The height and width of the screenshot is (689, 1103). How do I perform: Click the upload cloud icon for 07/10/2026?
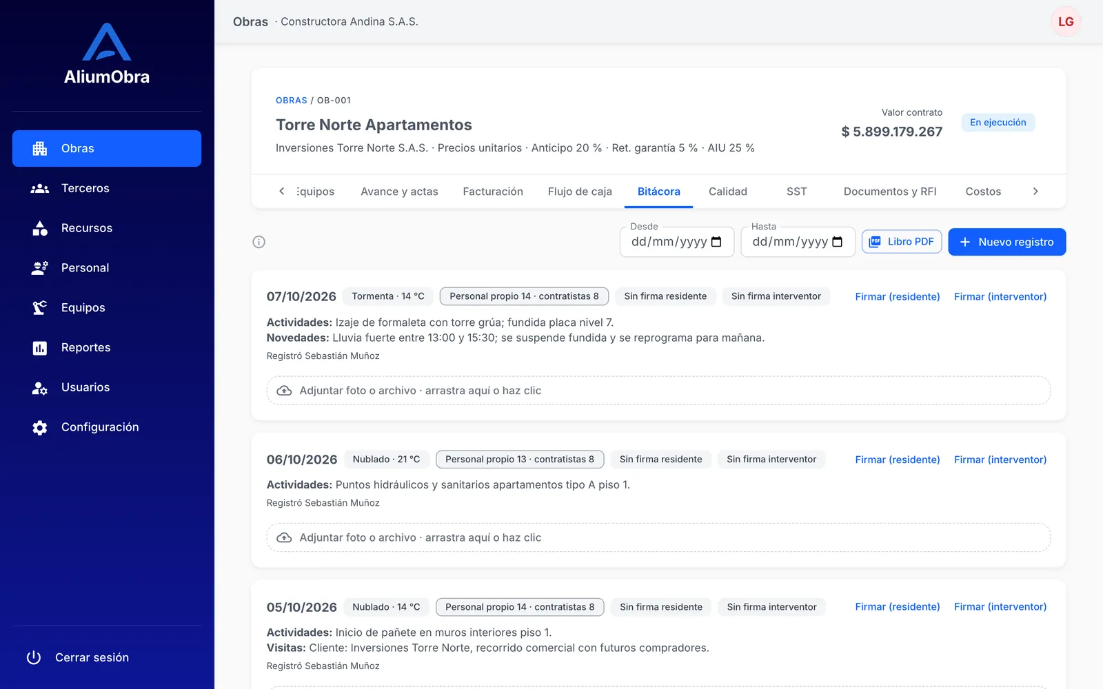[284, 391]
